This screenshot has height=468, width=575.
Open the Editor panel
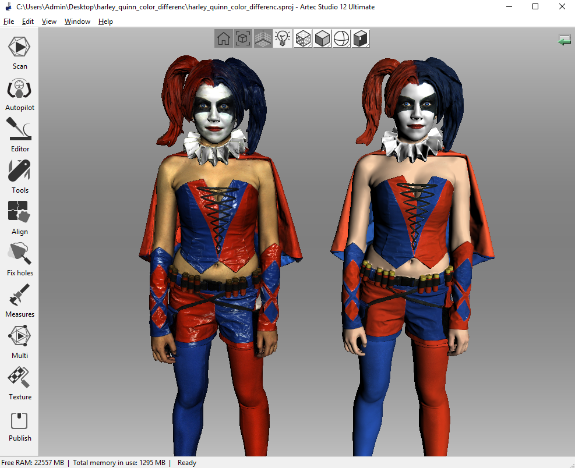[x=19, y=135]
